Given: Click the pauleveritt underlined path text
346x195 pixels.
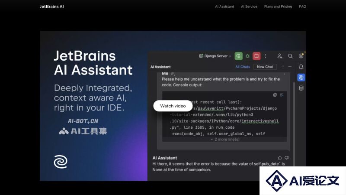Looking at the screenshot, I should (x=211, y=108).
